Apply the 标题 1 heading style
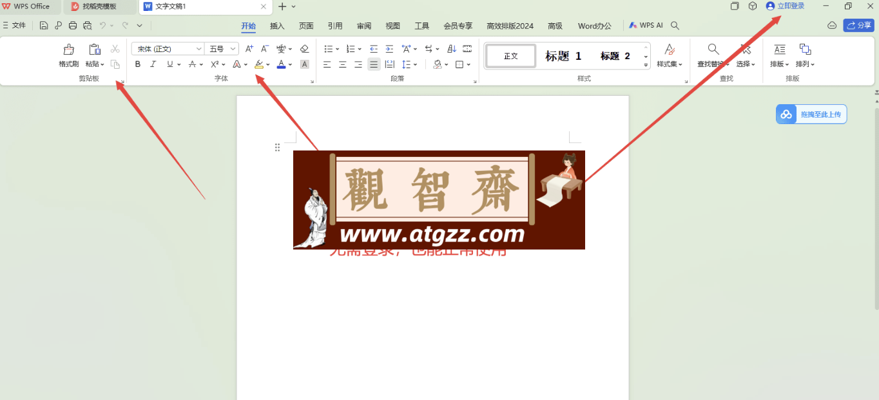 coord(563,56)
